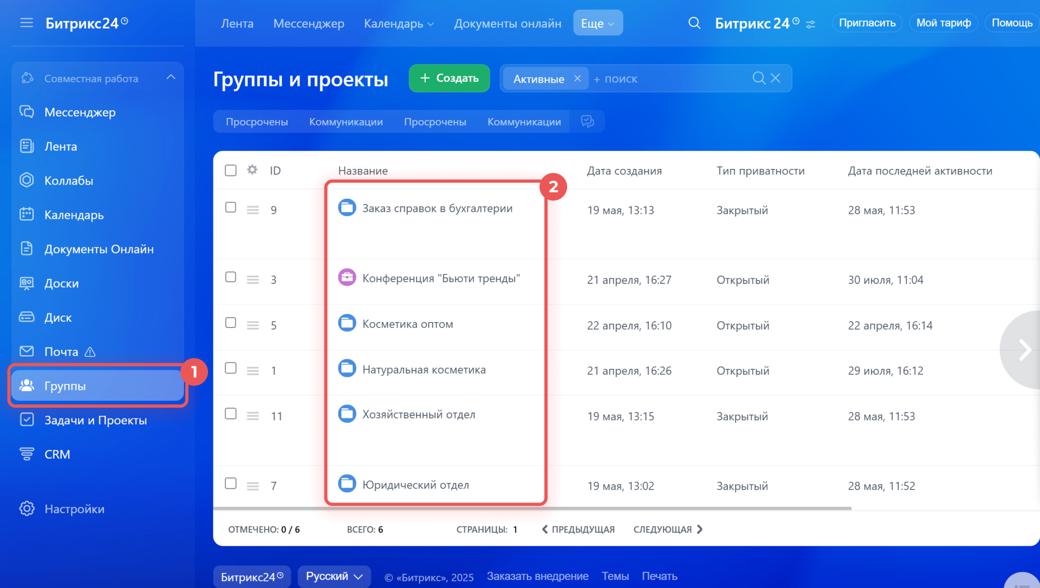Image resolution: width=1040 pixels, height=588 pixels.
Task: Click the Пригласить button
Action: pyautogui.click(x=867, y=23)
